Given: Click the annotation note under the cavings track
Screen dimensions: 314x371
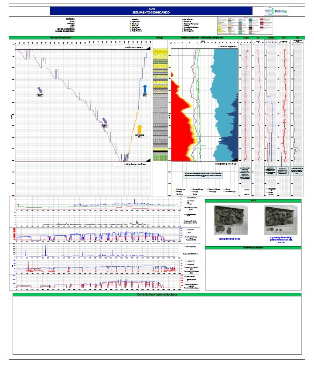Looking at the screenshot, I should 270,171.
